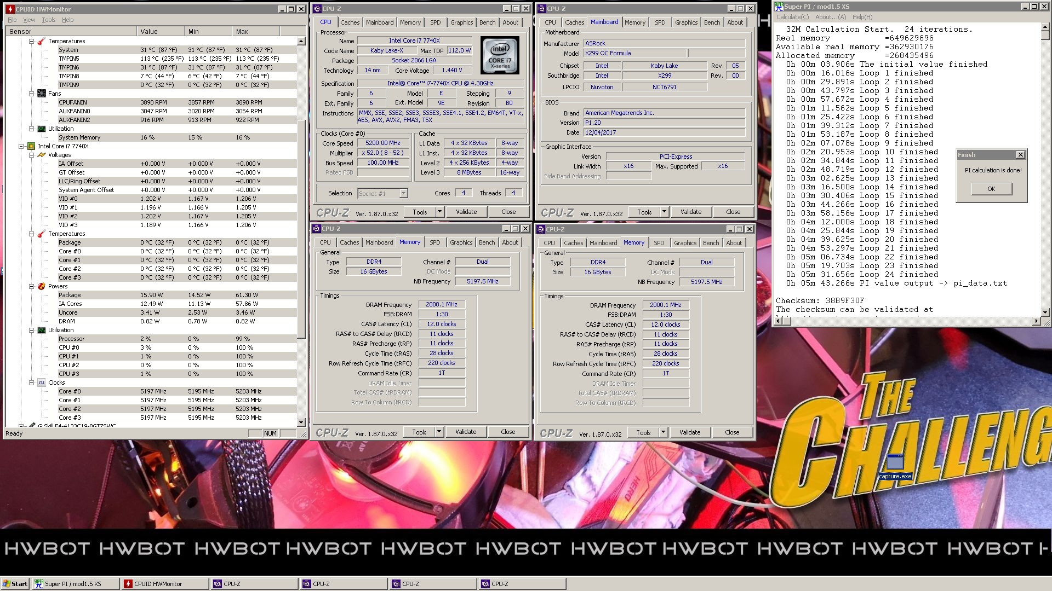Click Validate in the top-left CPU-Z window
This screenshot has width=1052, height=591.
click(x=466, y=212)
